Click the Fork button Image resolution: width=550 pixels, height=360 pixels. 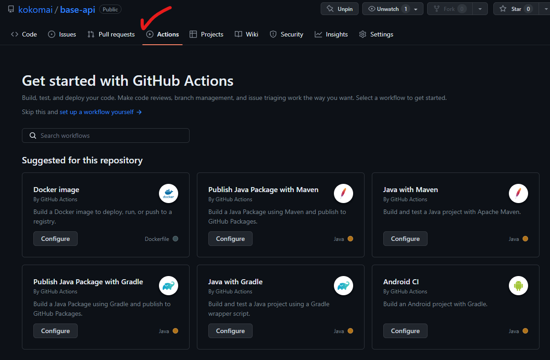(449, 9)
